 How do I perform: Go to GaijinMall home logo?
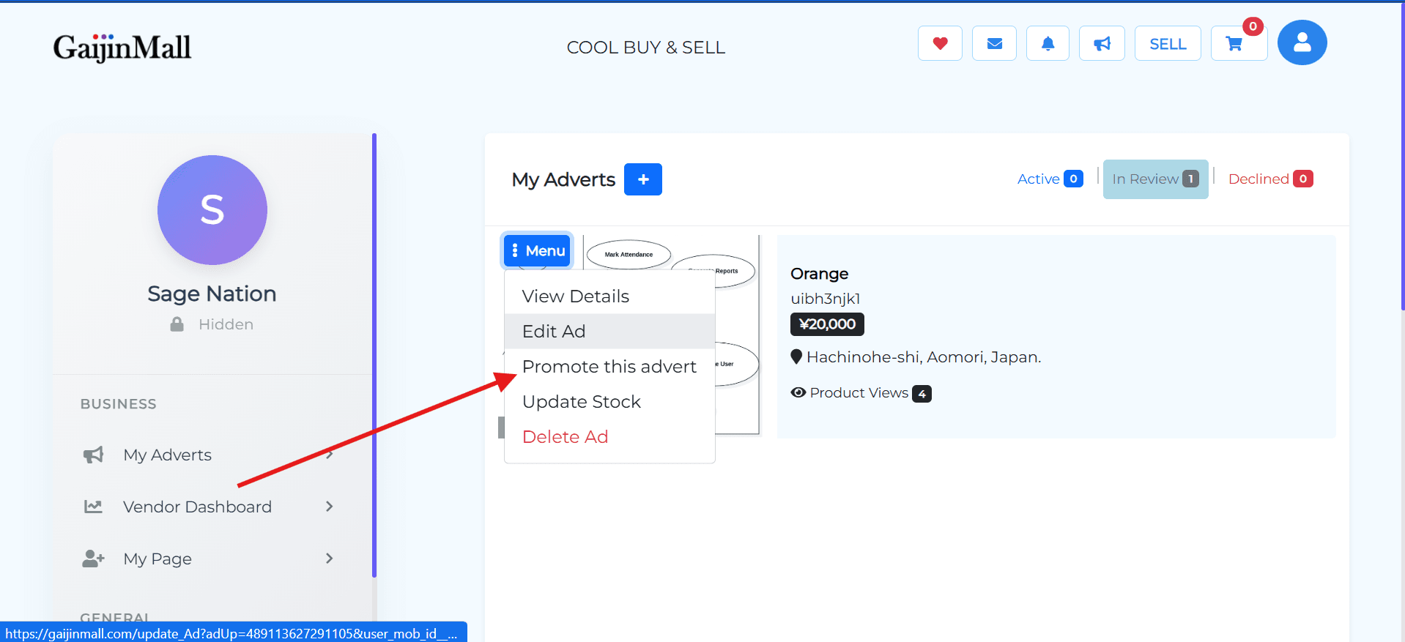[122, 48]
